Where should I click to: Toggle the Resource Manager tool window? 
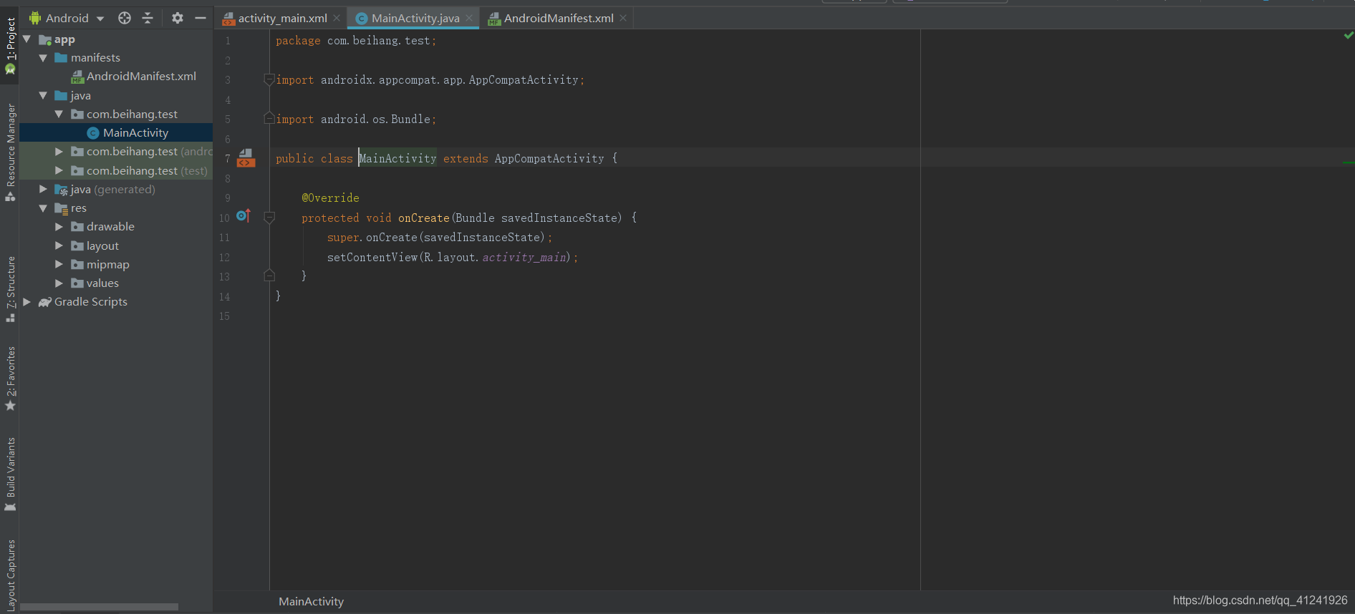pos(10,152)
